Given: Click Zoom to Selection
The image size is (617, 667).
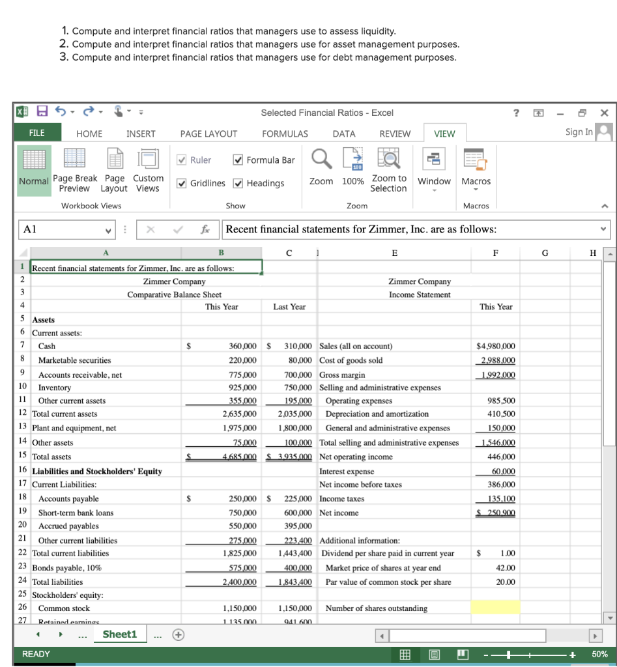Looking at the screenshot, I should (x=388, y=170).
